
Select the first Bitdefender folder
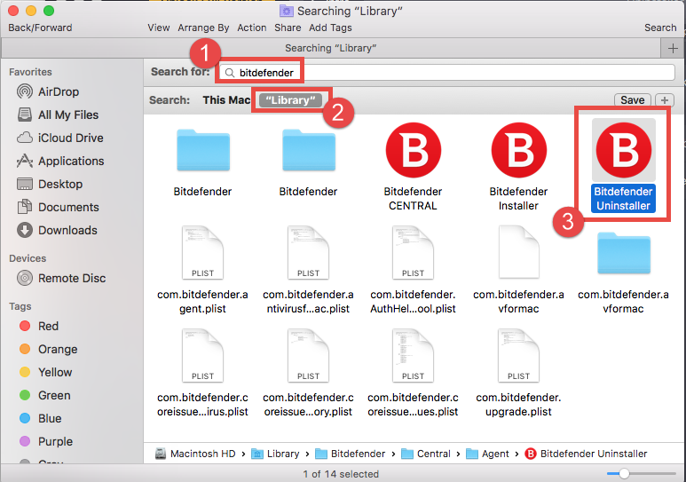(203, 150)
